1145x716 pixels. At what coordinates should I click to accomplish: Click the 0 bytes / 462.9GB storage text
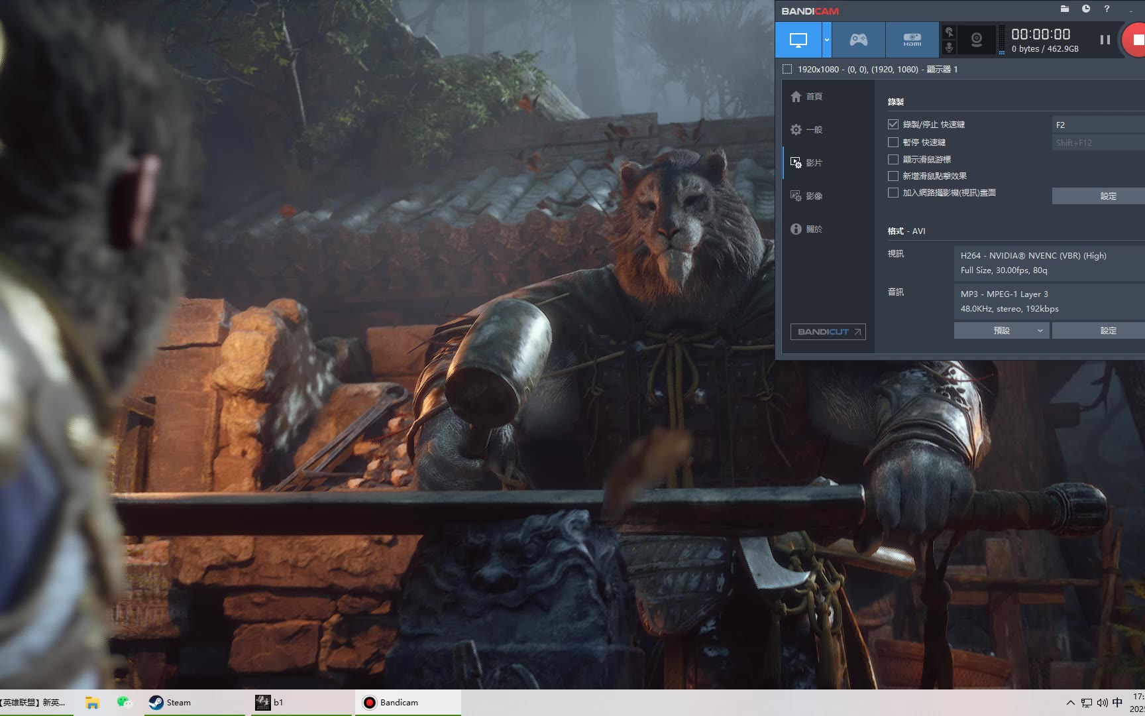coord(1045,49)
